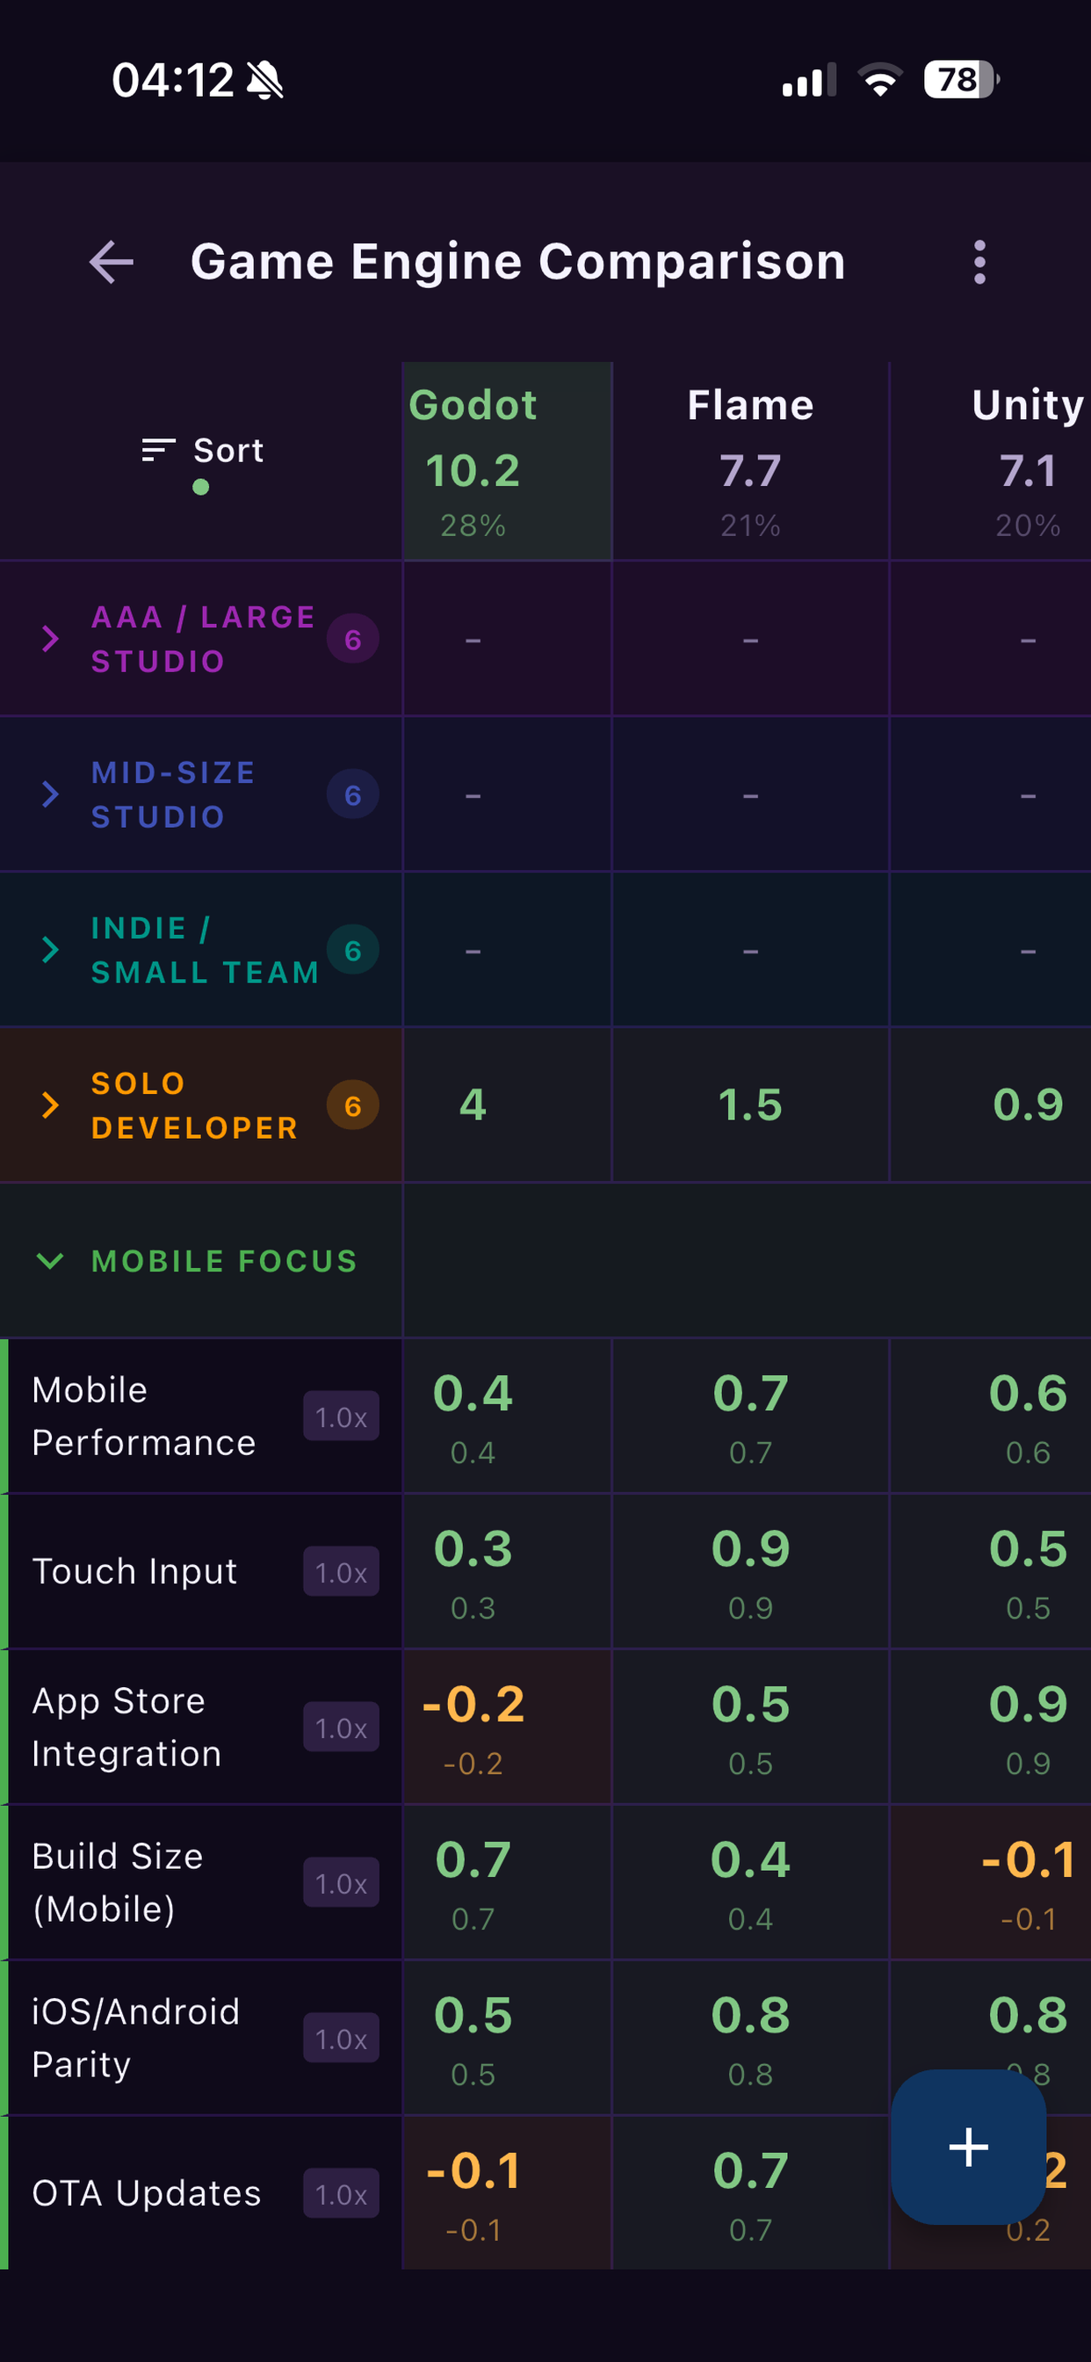Viewport: 1091px width, 2362px height.
Task: Tap the Mobile Performance row label
Action: click(144, 1416)
